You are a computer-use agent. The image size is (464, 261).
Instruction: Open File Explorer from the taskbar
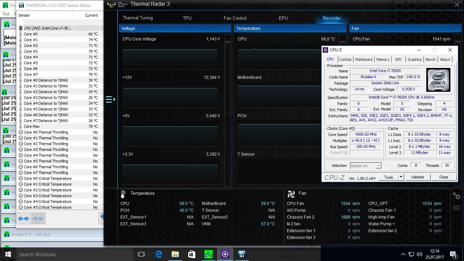click(175, 254)
